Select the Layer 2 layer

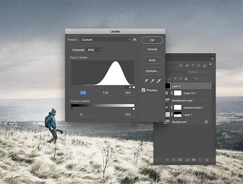point(188,86)
